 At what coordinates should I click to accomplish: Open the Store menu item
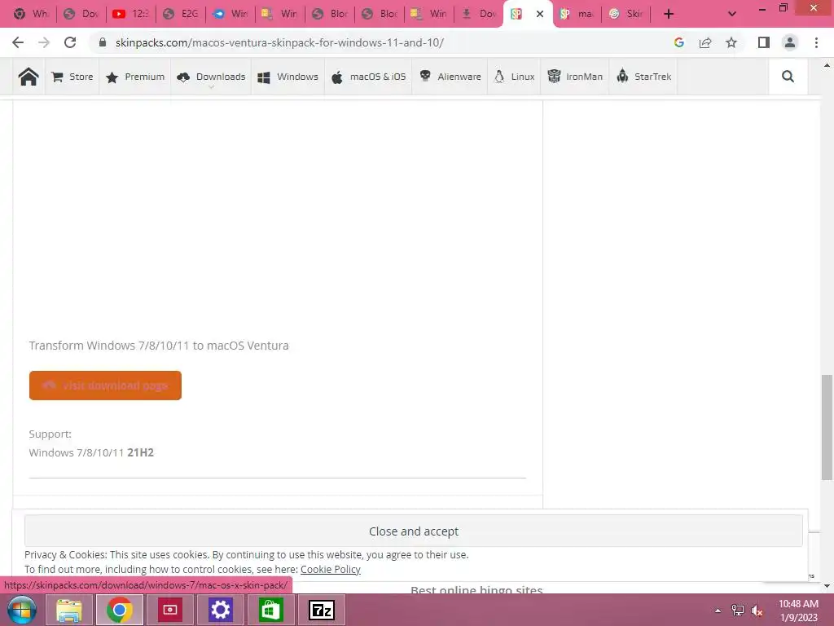point(72,77)
